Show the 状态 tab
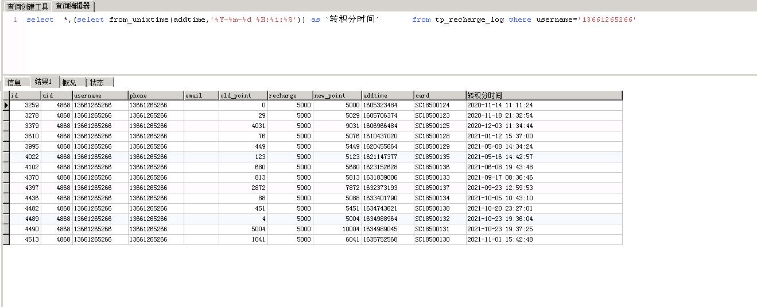Screen dimensions: 757x307 97,83
